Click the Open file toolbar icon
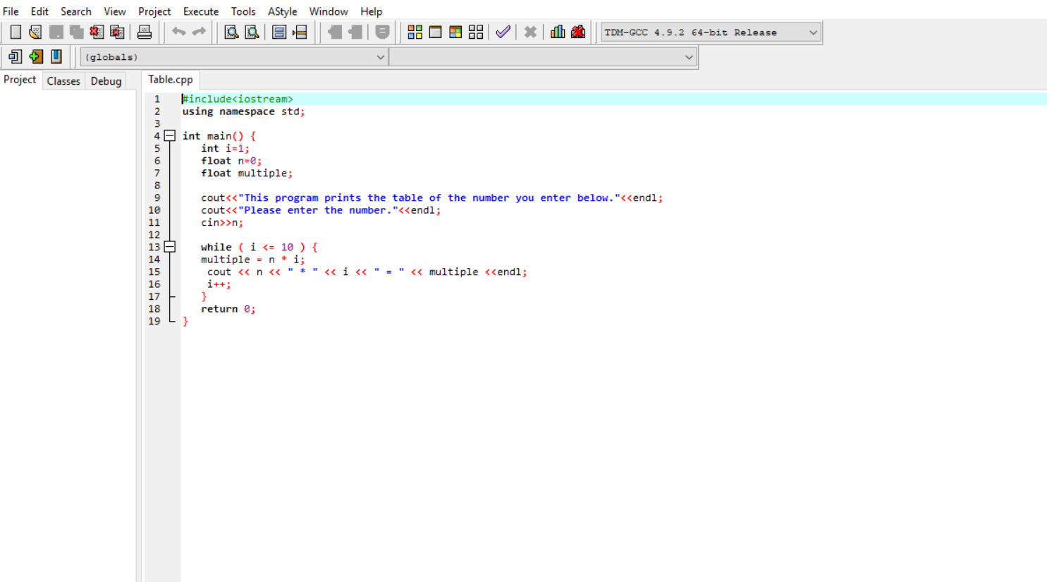Viewport: 1047px width, 582px height. click(35, 32)
